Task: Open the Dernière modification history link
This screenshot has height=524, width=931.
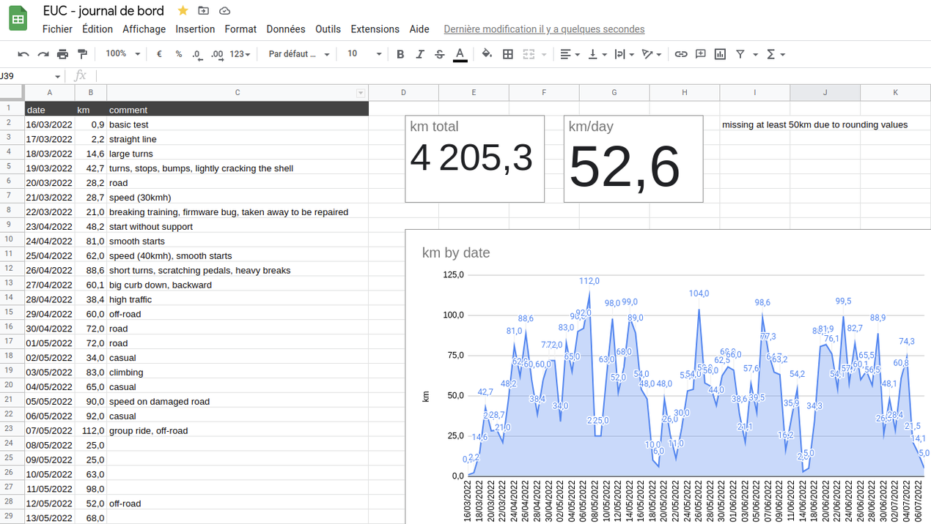Action: coord(544,29)
